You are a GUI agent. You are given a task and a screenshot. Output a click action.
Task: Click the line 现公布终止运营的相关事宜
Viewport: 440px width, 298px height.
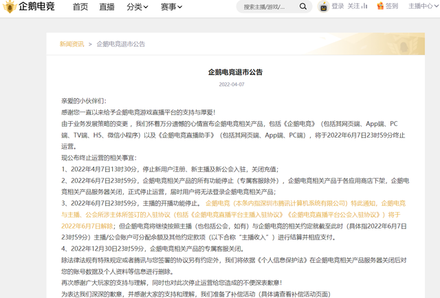coord(99,158)
